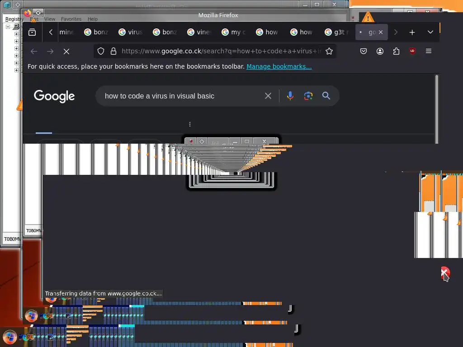This screenshot has height=347, width=463.
Task: Switch to the 'vine' tab
Action: click(x=199, y=32)
